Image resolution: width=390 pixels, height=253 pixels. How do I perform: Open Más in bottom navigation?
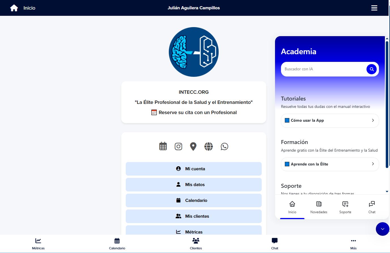353,244
